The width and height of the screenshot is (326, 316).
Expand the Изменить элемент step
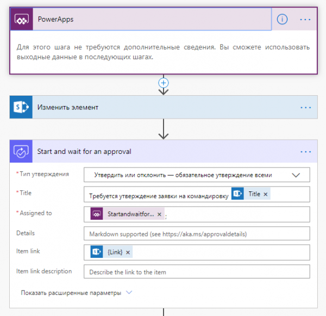[163, 107]
